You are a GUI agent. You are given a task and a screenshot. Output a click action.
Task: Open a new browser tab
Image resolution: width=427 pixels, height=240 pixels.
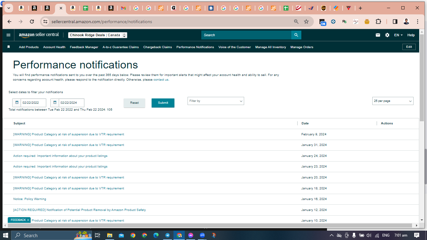pyautogui.click(x=360, y=8)
